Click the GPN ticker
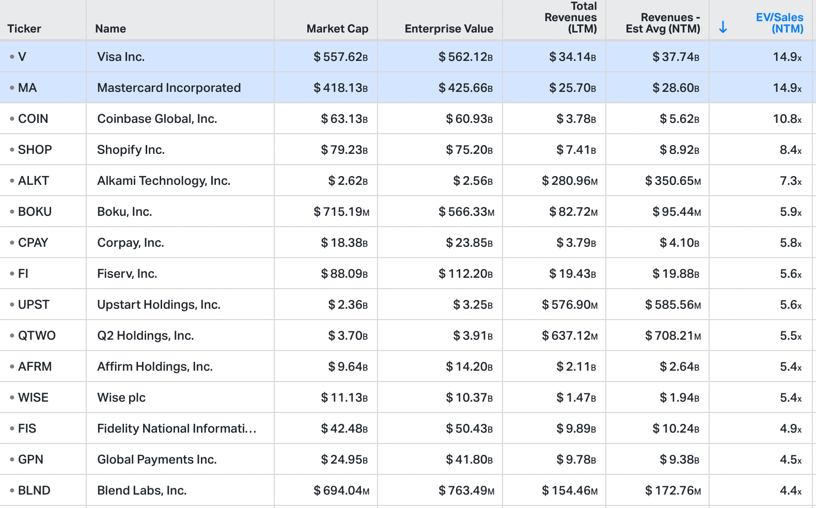This screenshot has width=816, height=508. tap(30, 459)
